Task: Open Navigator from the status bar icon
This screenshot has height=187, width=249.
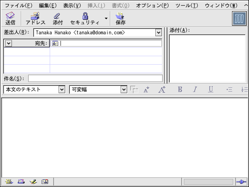Action: [9, 182]
